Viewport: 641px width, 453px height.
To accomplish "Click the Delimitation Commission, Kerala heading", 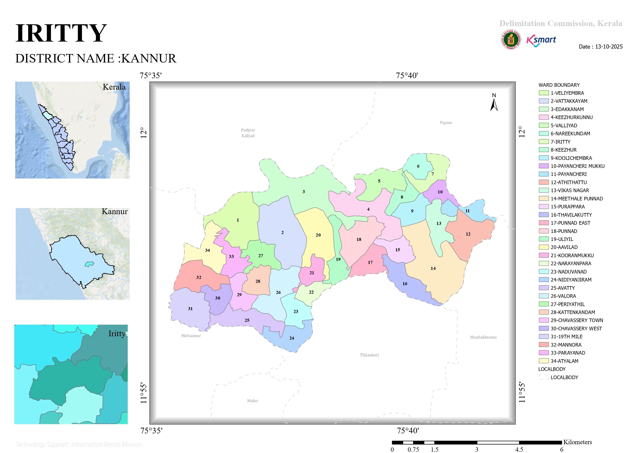I will point(561,23).
